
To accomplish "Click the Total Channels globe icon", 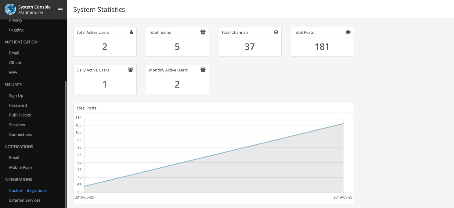I will click(x=276, y=32).
